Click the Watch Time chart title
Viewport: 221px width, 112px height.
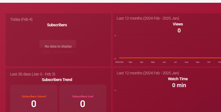pyautogui.click(x=178, y=79)
